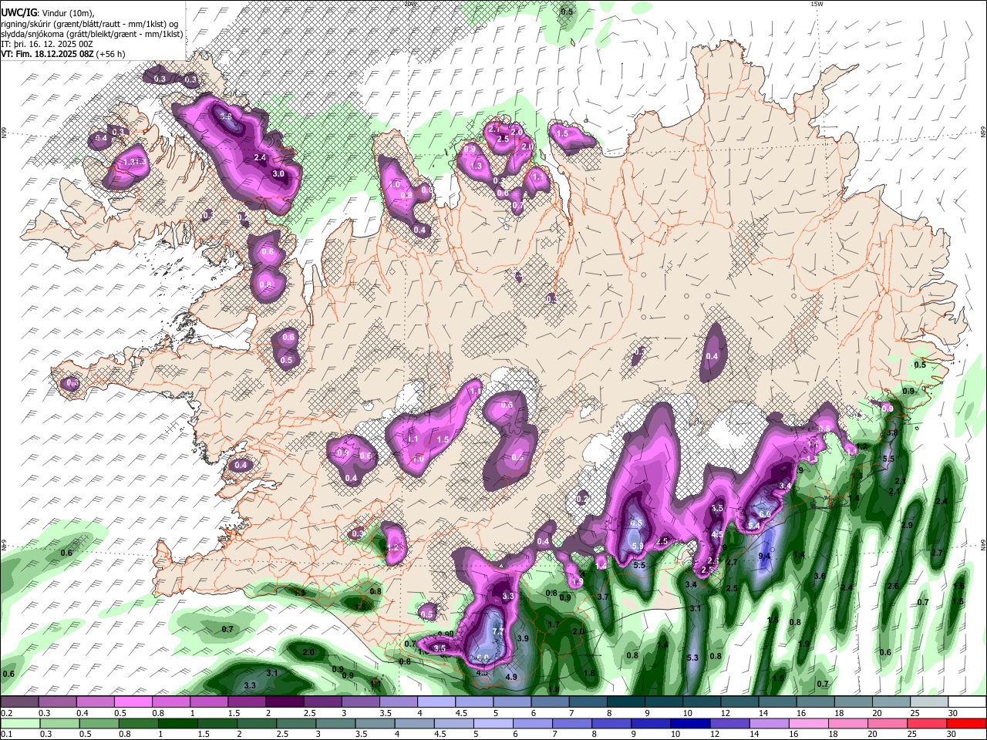Click the '3.0' snowfall value in the Westfjords

(278, 174)
